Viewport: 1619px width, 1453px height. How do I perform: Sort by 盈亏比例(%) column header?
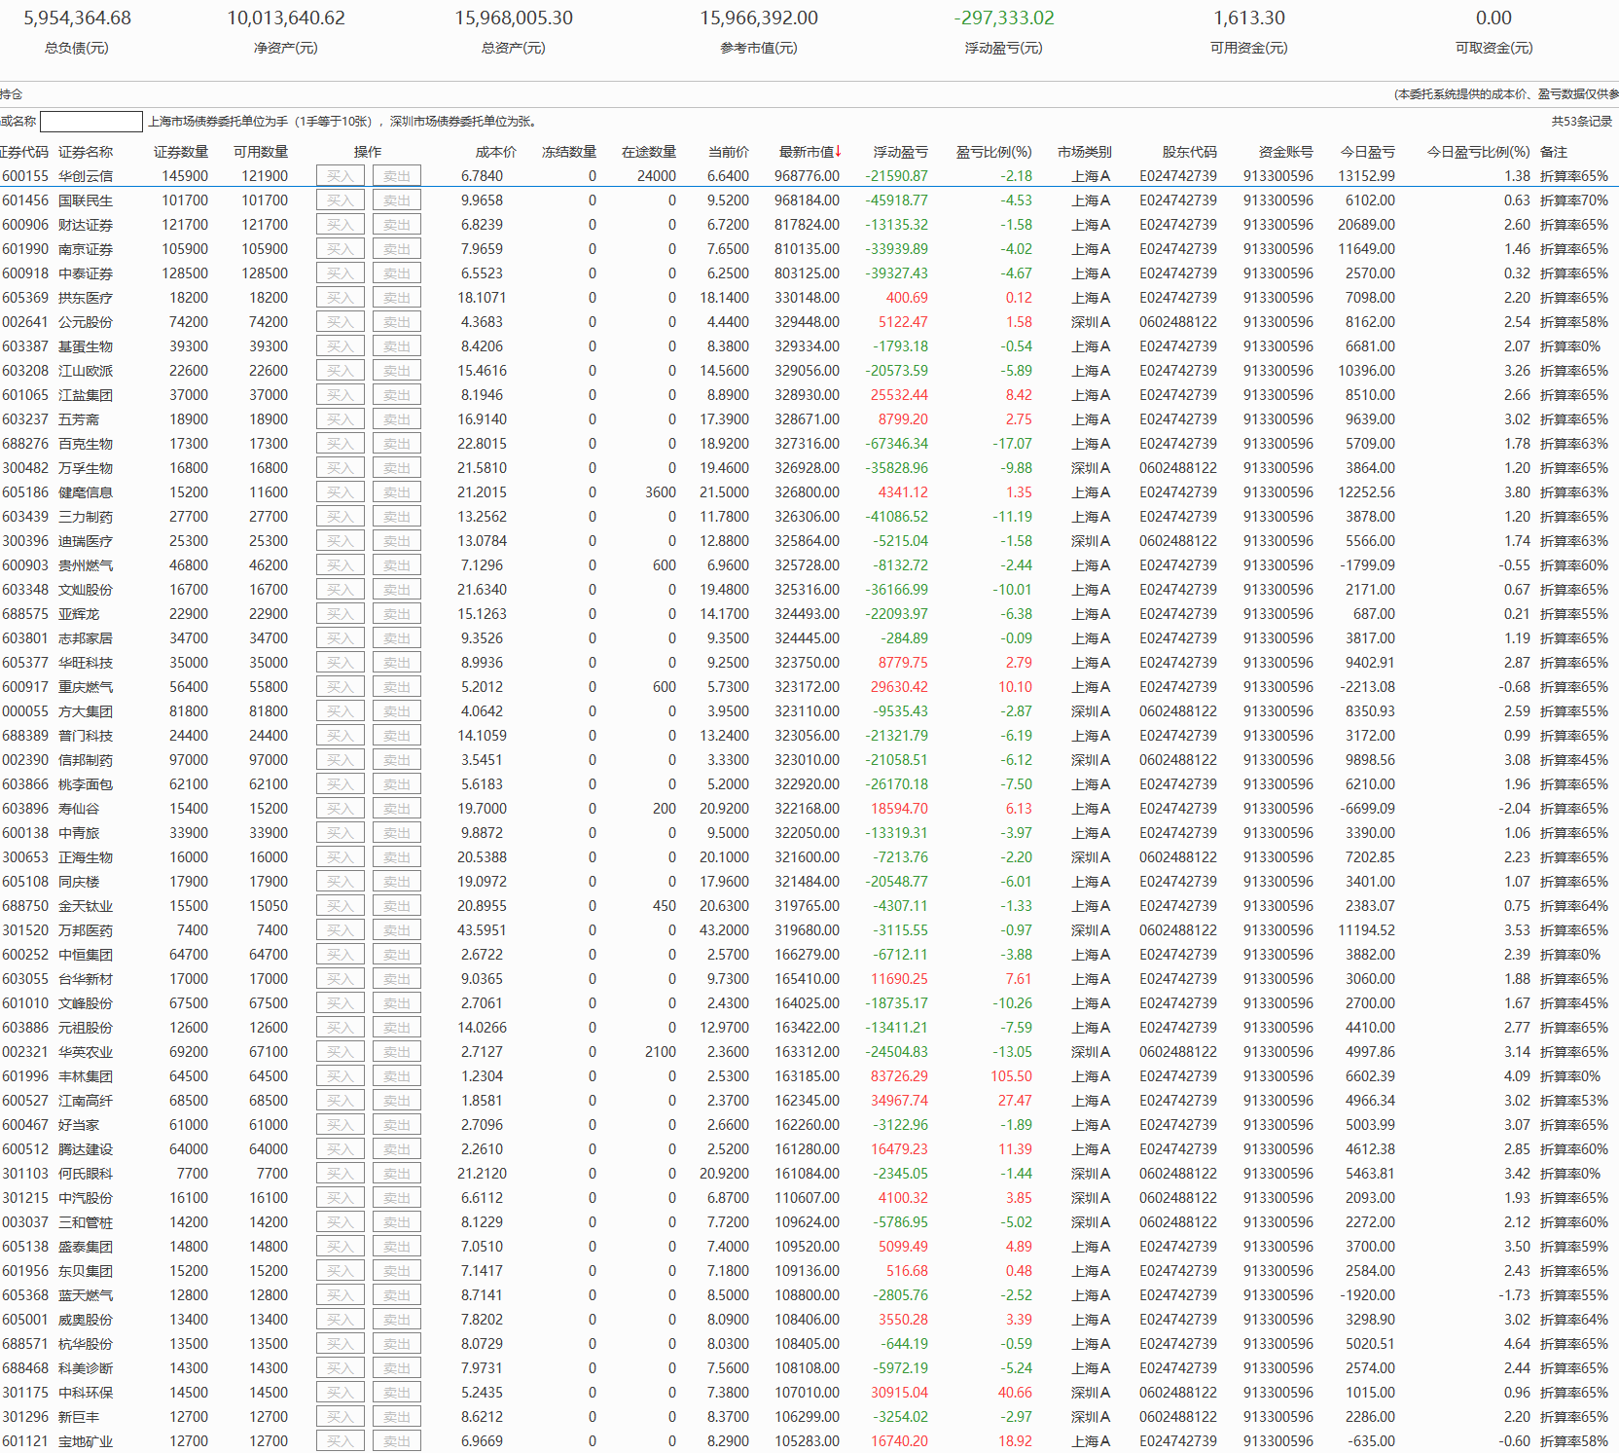click(993, 152)
